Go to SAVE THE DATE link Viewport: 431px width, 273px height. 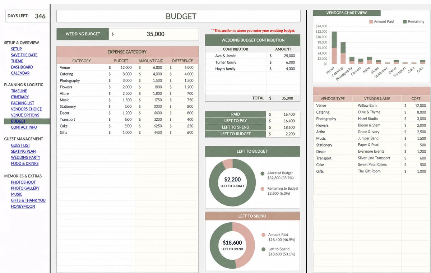[24, 55]
